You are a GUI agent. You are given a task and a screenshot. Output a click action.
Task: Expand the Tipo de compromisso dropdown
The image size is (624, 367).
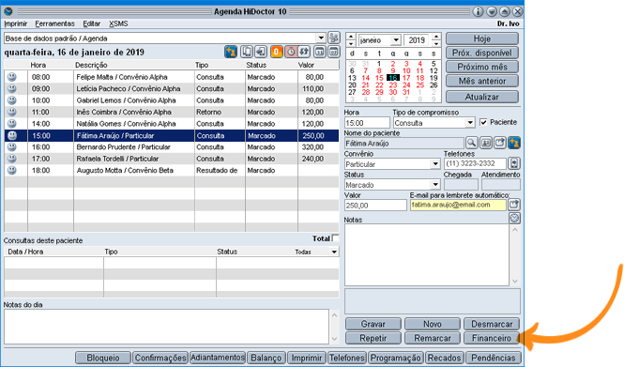pyautogui.click(x=470, y=123)
